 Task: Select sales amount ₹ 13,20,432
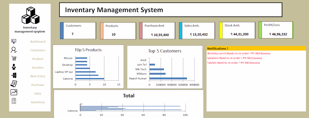[199, 34]
